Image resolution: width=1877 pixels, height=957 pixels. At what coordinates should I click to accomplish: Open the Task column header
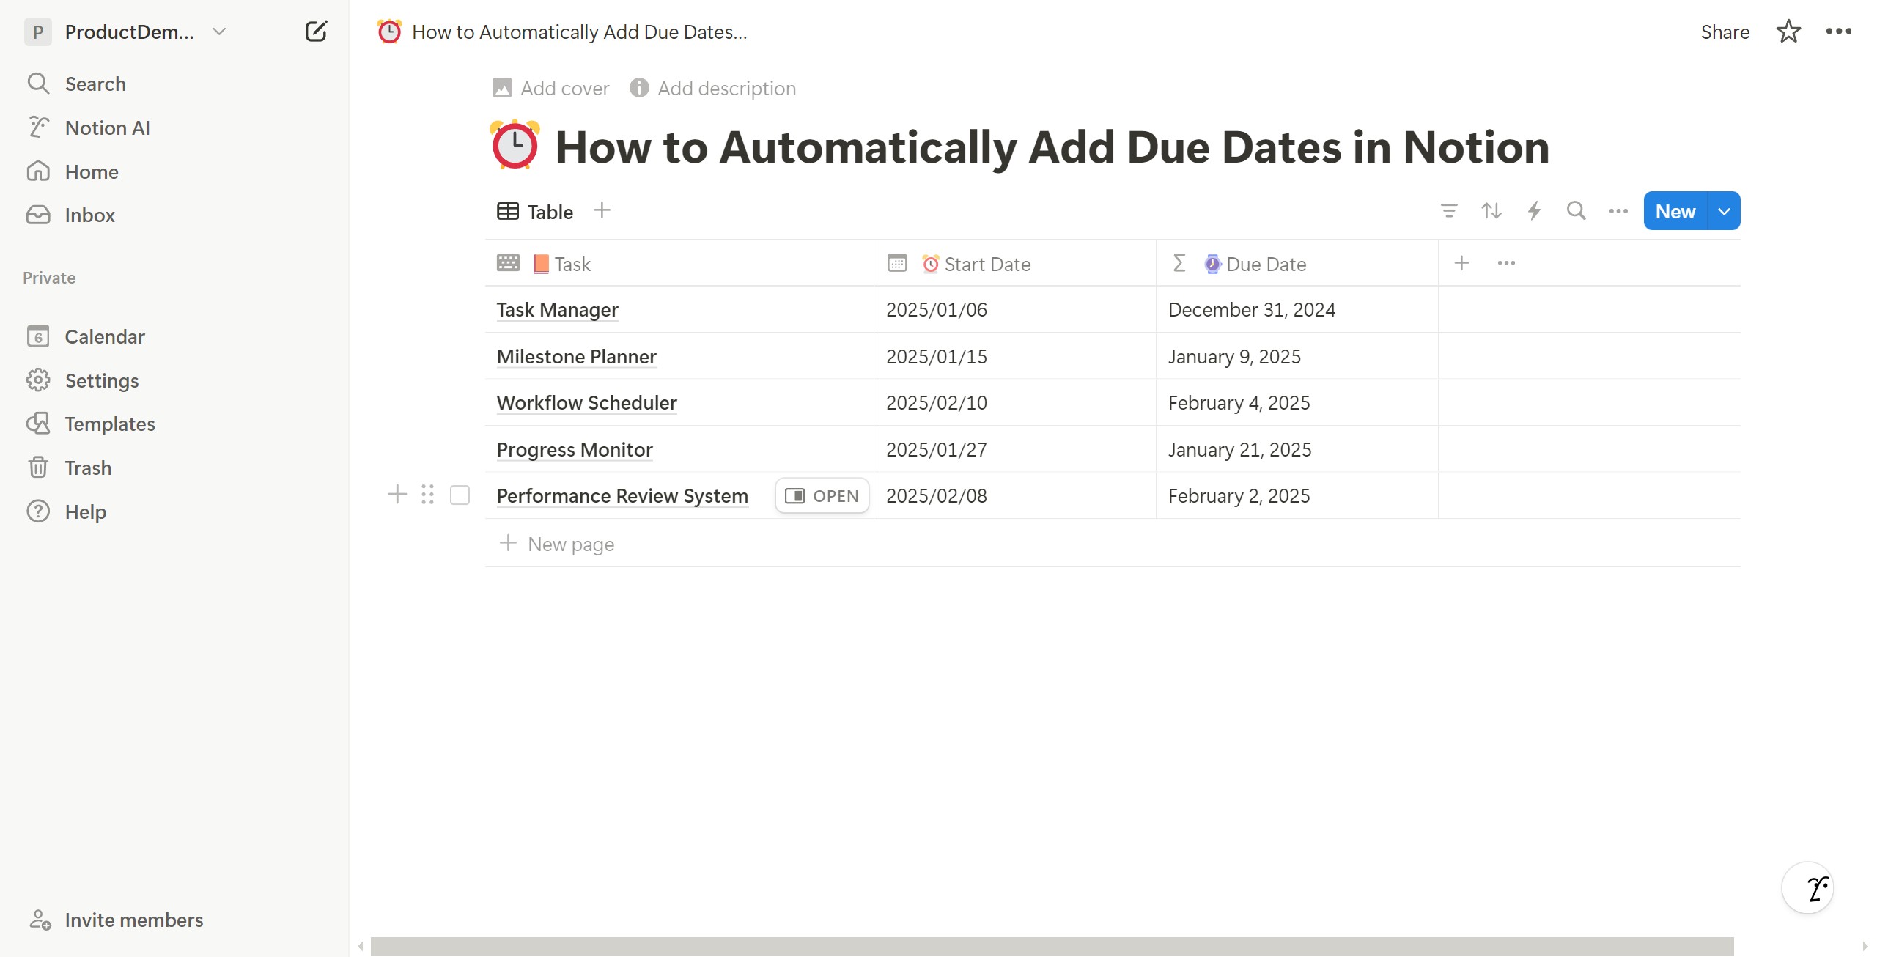(679, 264)
